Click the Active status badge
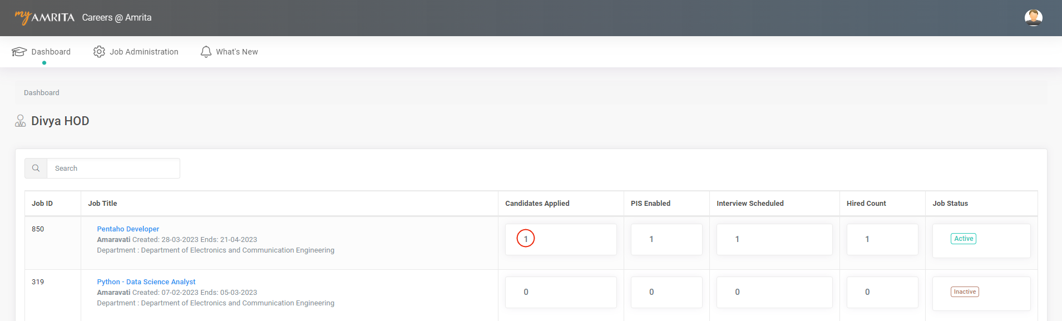 pos(964,239)
